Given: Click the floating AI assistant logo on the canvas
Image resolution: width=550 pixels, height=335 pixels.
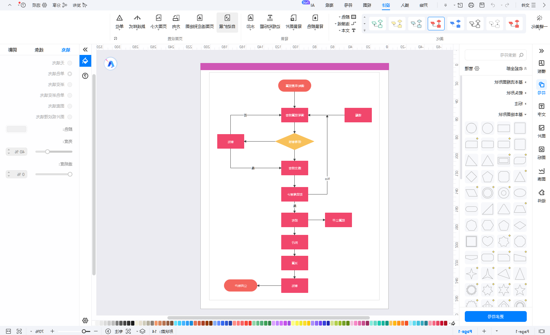Looking at the screenshot, I should 110,63.
